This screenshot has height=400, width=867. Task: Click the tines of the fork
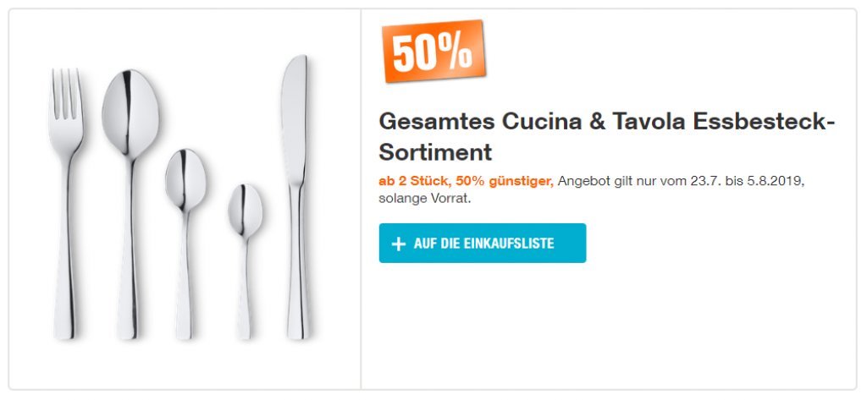(x=65, y=93)
